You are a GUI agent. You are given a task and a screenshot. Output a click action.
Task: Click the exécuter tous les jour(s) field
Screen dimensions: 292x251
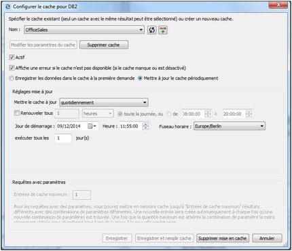pyautogui.click(x=63, y=138)
